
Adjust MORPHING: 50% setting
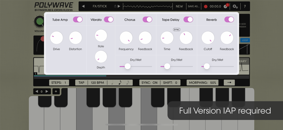[203, 83]
